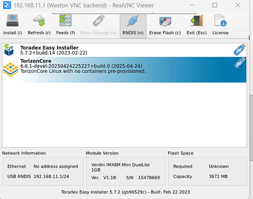The height and width of the screenshot is (199, 253).
Task: Minimize the RealVNC Viewer window
Action: point(192,5)
